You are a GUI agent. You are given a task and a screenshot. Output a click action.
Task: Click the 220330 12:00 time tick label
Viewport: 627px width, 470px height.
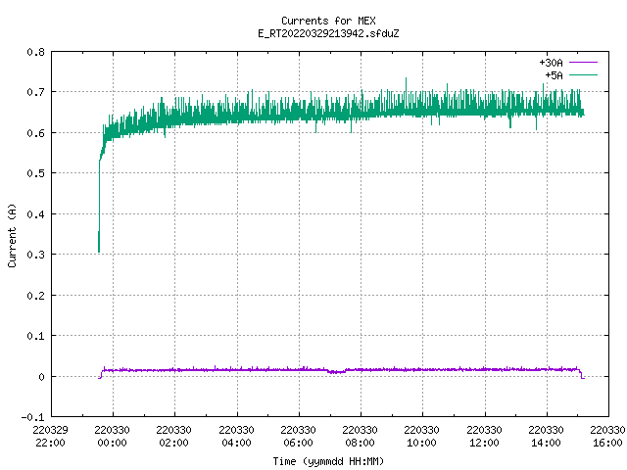coord(484,437)
